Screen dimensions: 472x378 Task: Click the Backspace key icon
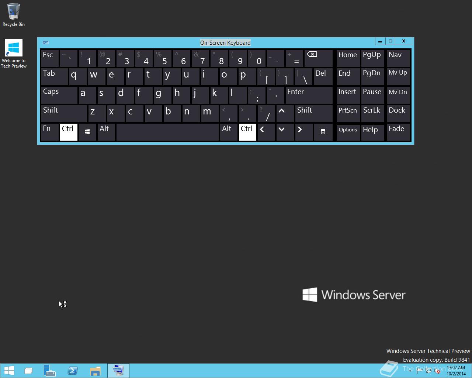[x=319, y=58]
